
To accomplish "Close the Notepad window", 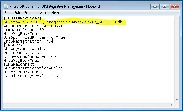I will click(174, 6).
